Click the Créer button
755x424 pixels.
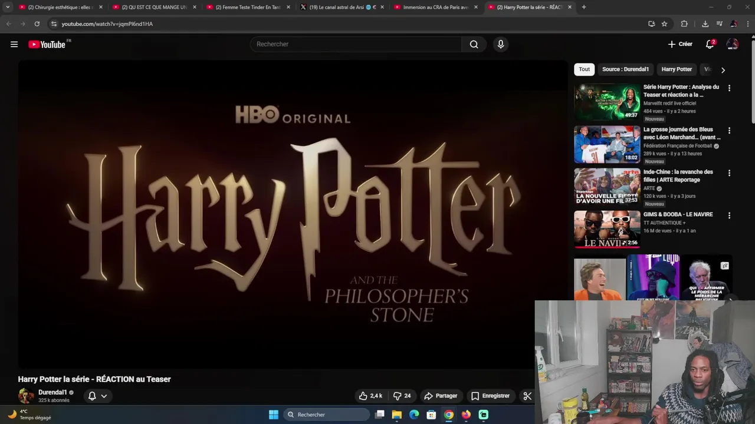[x=680, y=44]
